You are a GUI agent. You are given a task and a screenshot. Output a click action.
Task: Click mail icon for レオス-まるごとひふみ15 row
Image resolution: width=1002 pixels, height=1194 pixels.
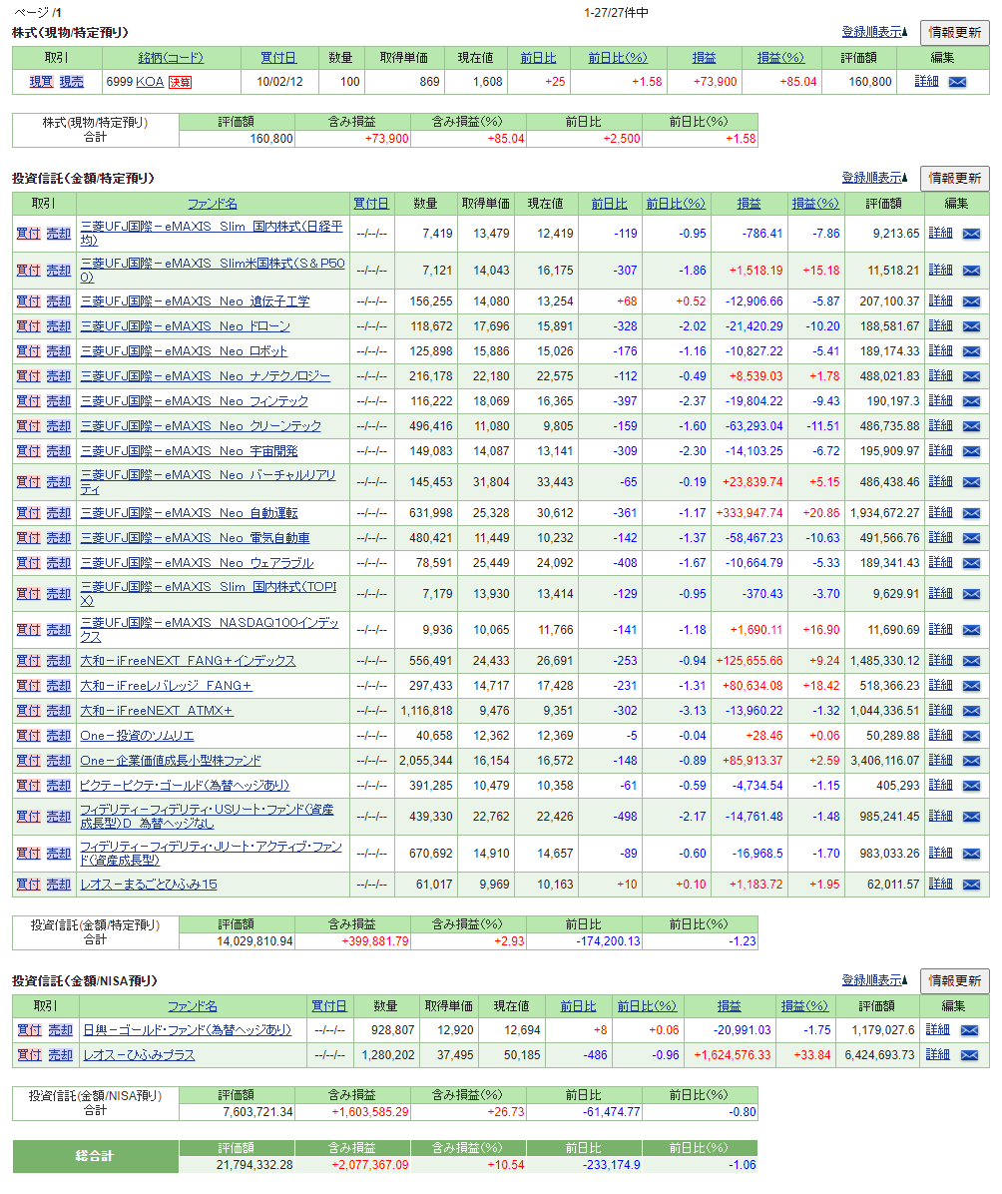[x=971, y=885]
